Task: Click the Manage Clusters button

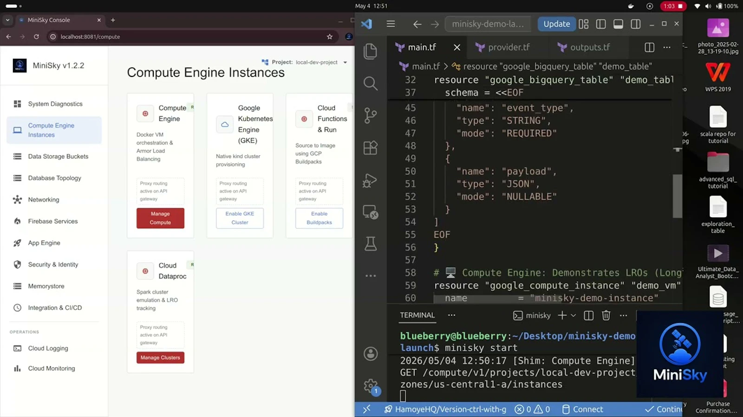Action: (x=160, y=358)
